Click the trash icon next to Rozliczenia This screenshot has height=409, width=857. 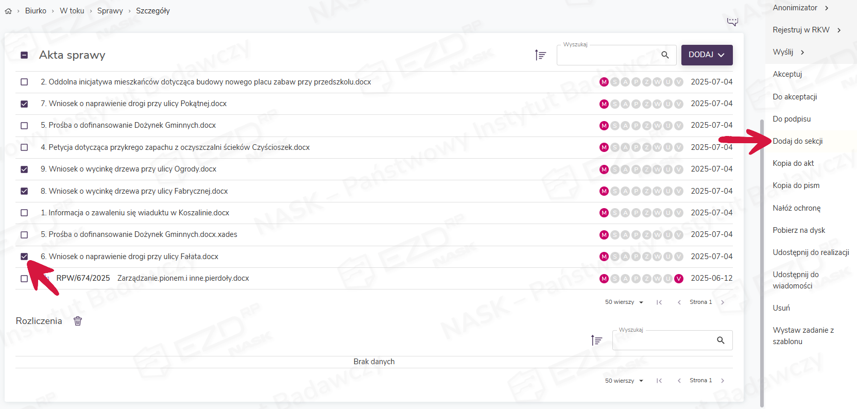[x=78, y=321]
